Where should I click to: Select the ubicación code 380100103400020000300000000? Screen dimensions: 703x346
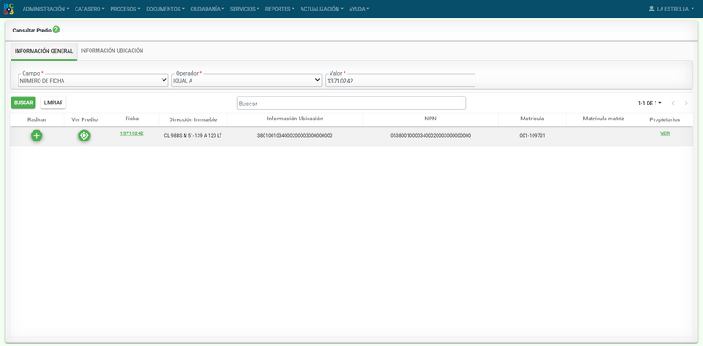pyautogui.click(x=295, y=136)
